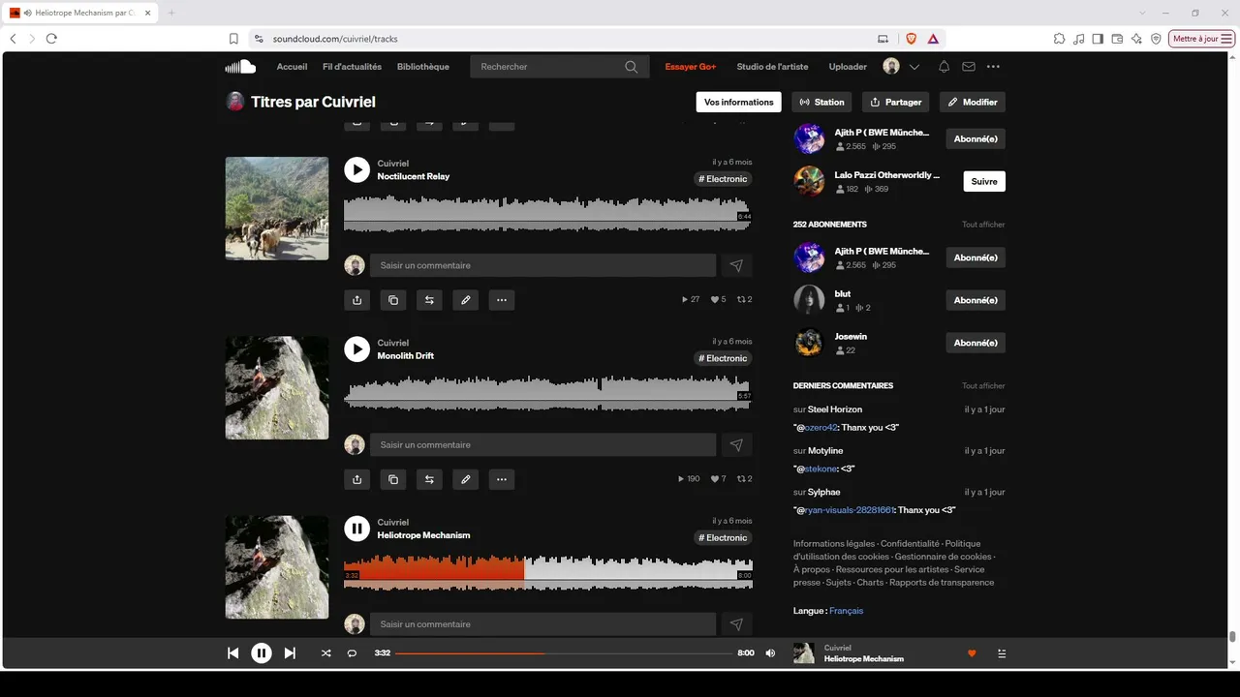Click the Vos informations button
This screenshot has width=1240, height=697.
click(739, 102)
